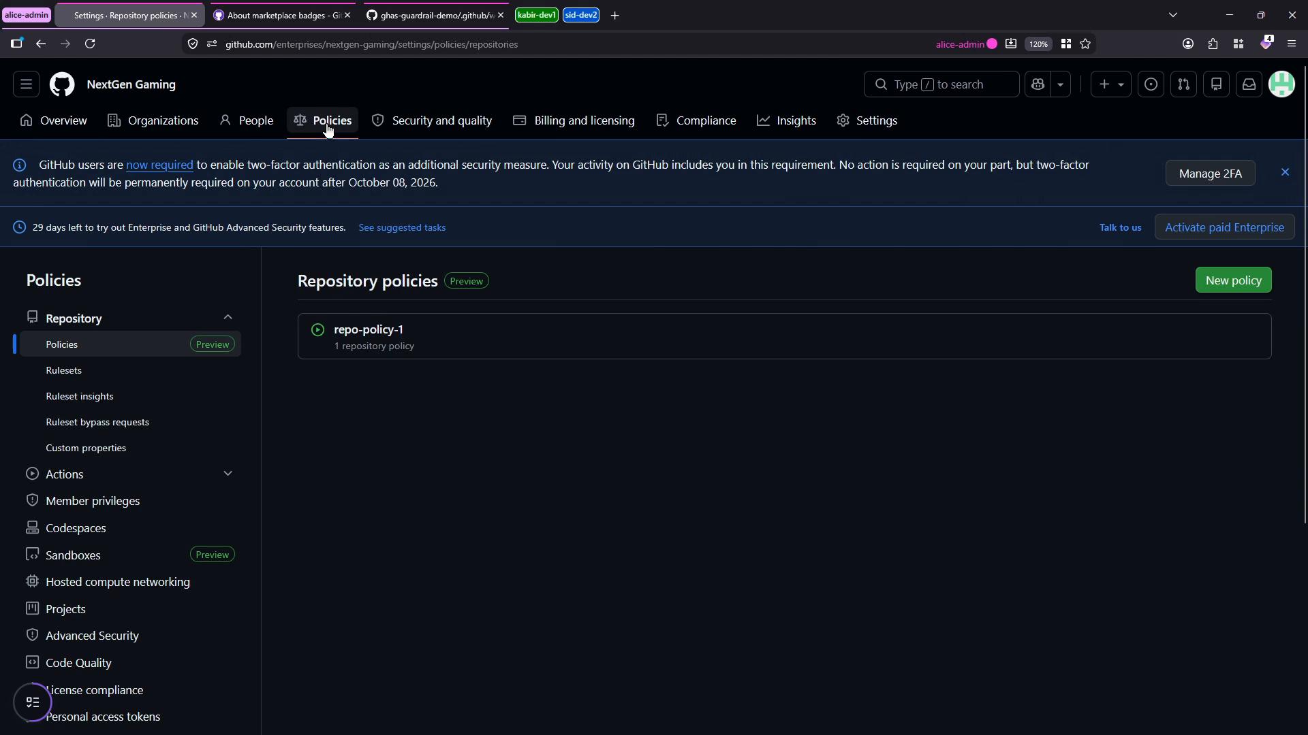This screenshot has width=1308, height=735.
Task: Open the Notifications inbox icon
Action: coord(1249,84)
